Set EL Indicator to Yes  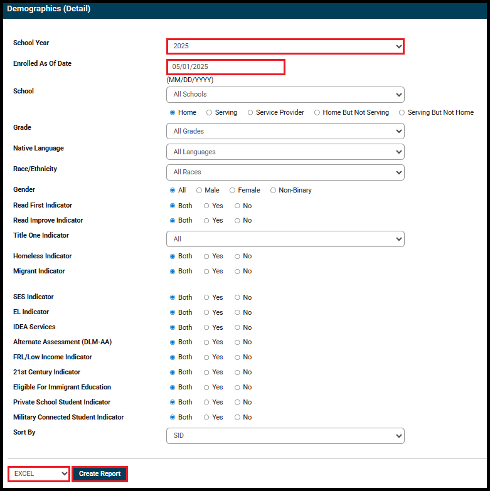point(207,312)
